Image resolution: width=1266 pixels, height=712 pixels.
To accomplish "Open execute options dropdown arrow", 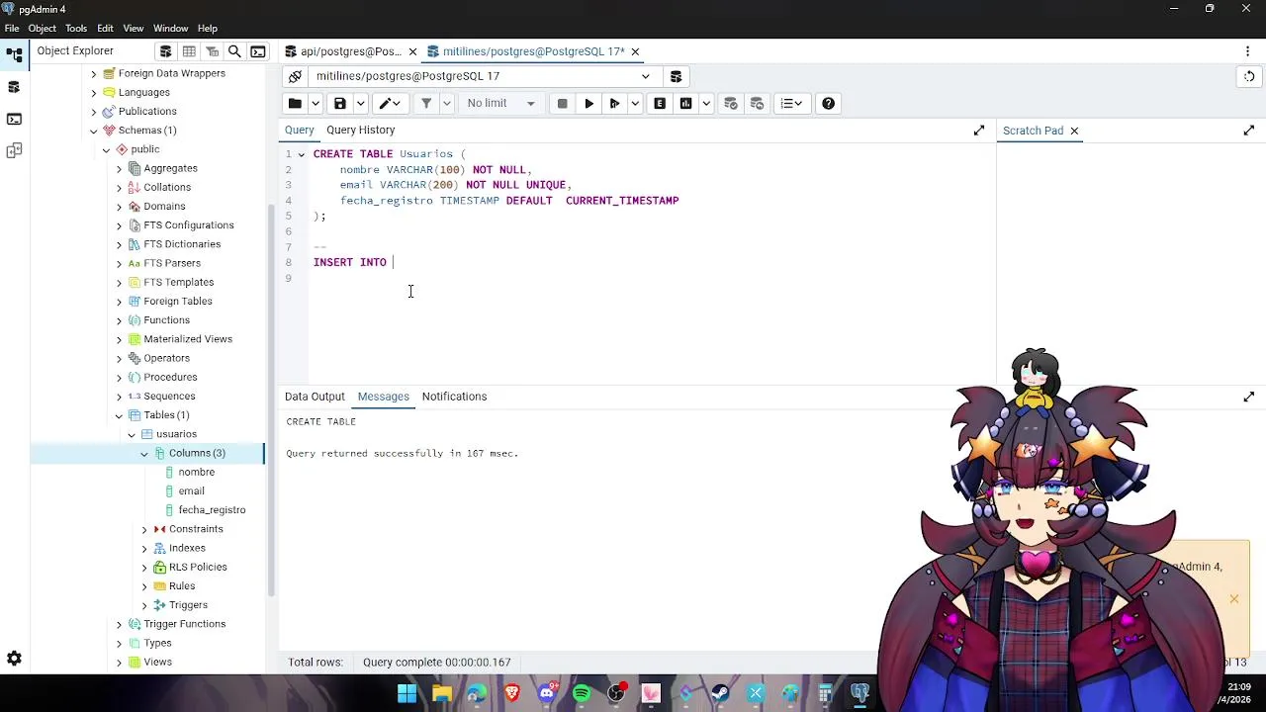I will (x=635, y=104).
